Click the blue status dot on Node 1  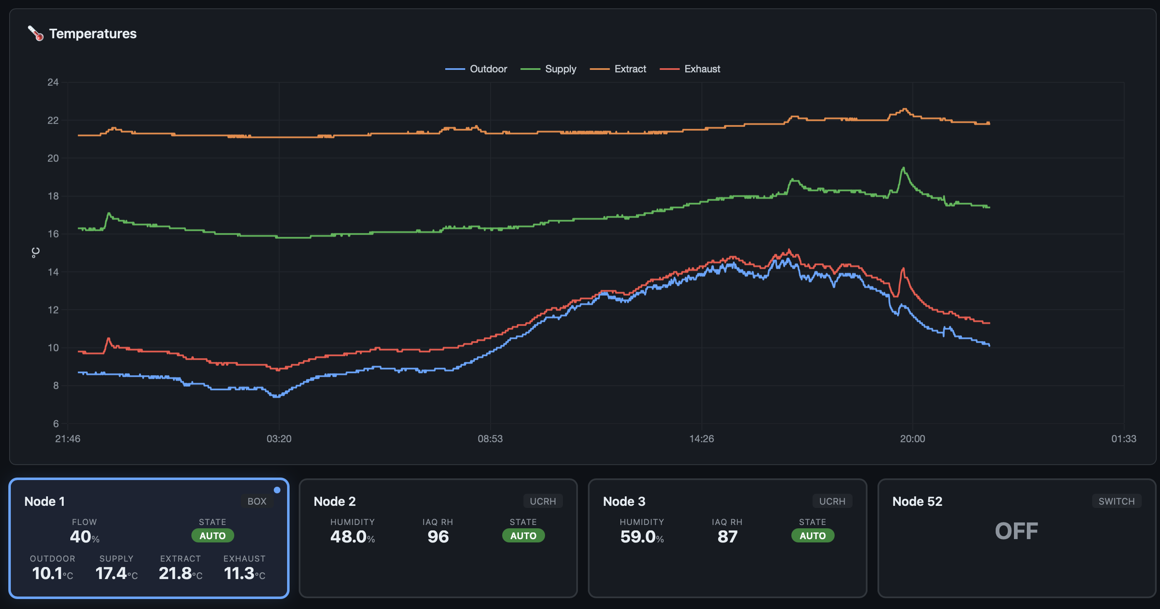(x=277, y=490)
